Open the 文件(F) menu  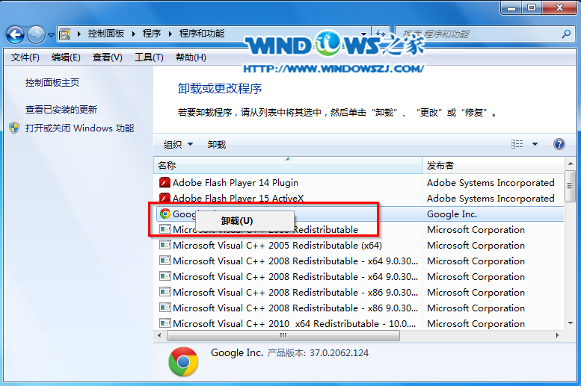tap(25, 57)
